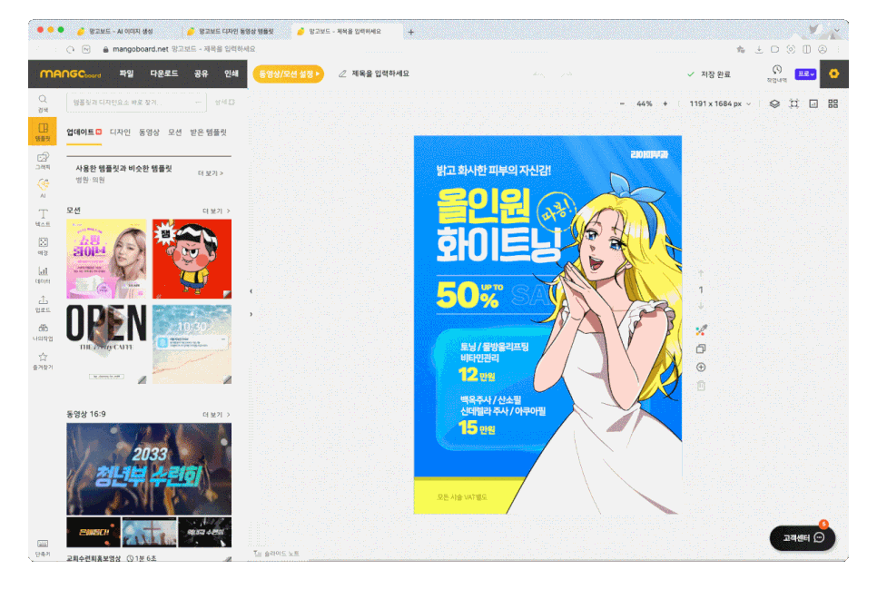877x599 pixels.
Task: Click the page size preview icon
Action: pos(813,103)
